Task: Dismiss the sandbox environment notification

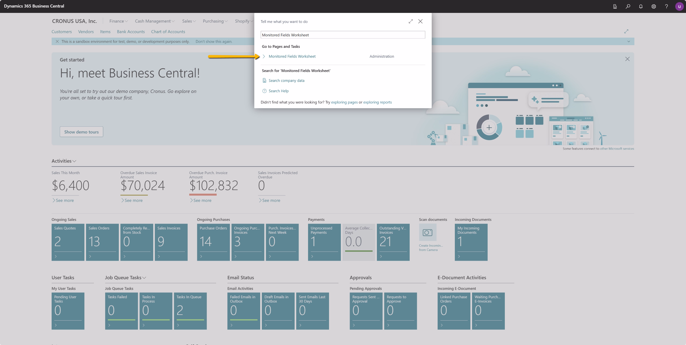Action: click(57, 41)
